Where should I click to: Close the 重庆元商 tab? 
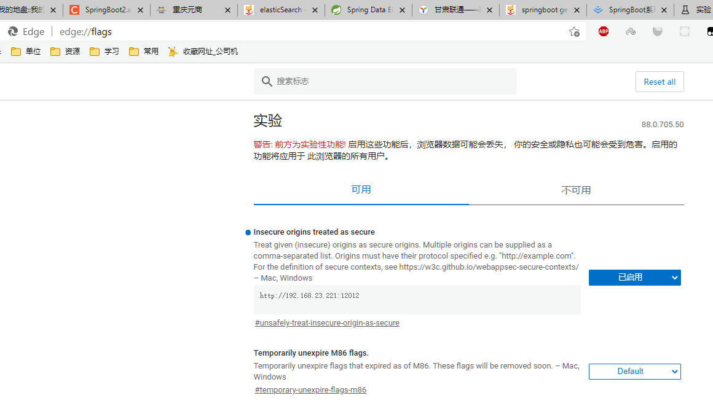(227, 10)
